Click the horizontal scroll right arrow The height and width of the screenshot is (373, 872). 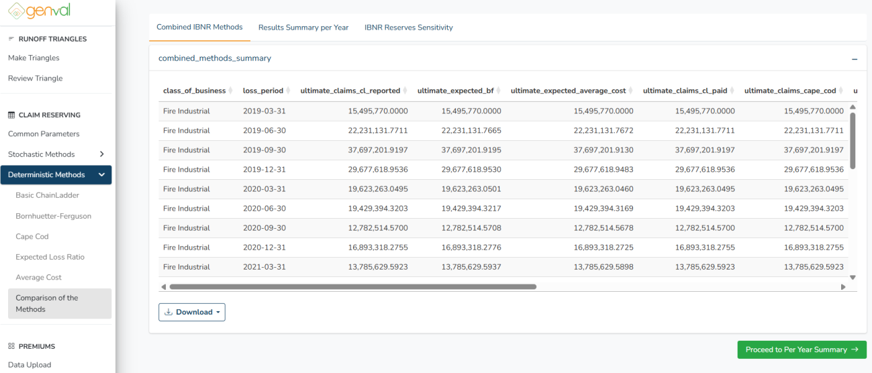point(844,287)
